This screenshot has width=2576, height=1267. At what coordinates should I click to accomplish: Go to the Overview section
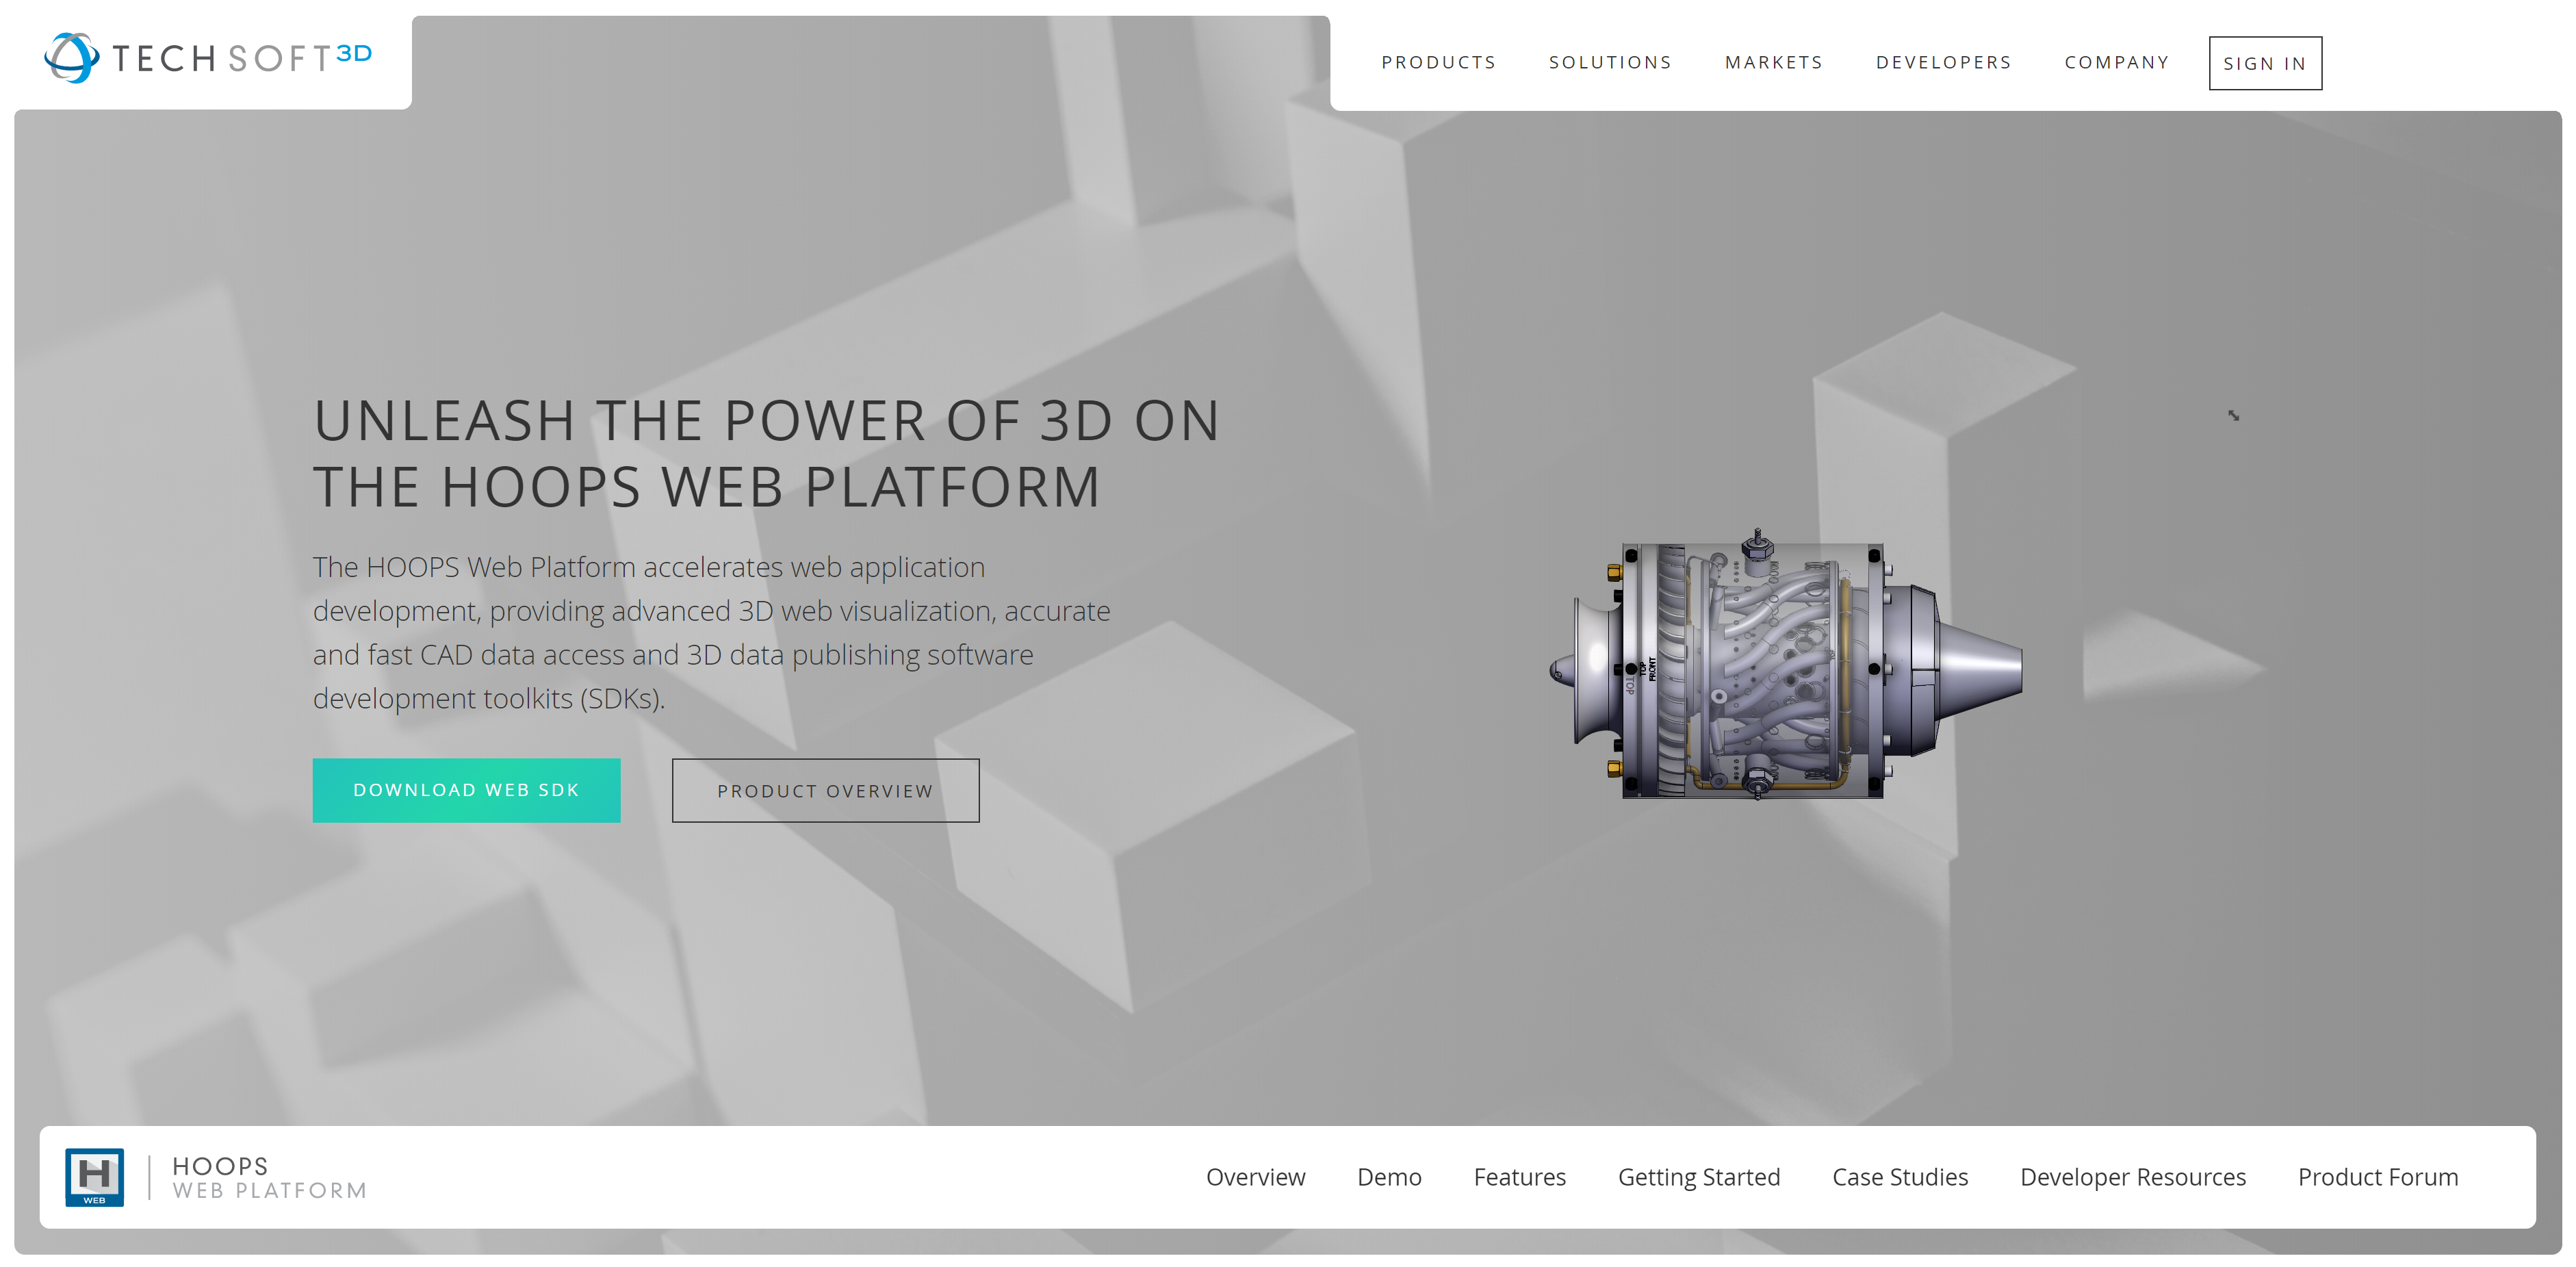tap(1255, 1177)
